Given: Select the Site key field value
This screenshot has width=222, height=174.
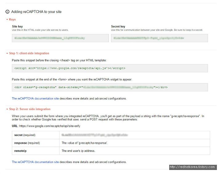Looking at the screenshot, I should pos(60,38).
